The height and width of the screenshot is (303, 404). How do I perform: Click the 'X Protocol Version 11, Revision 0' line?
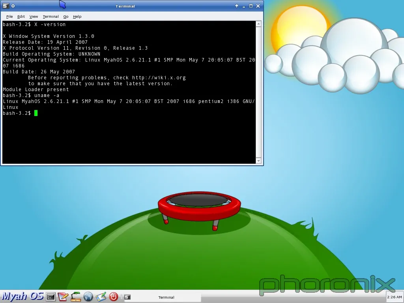75,48
